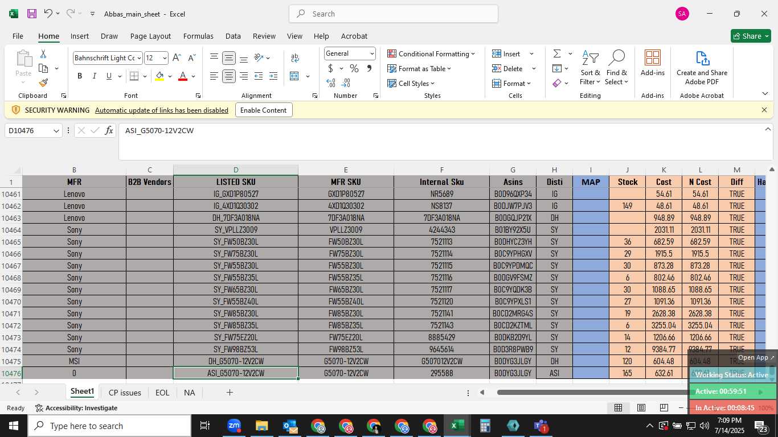The height and width of the screenshot is (437, 778).
Task: Click the Copy icon in Clipboard group
Action: point(43,68)
